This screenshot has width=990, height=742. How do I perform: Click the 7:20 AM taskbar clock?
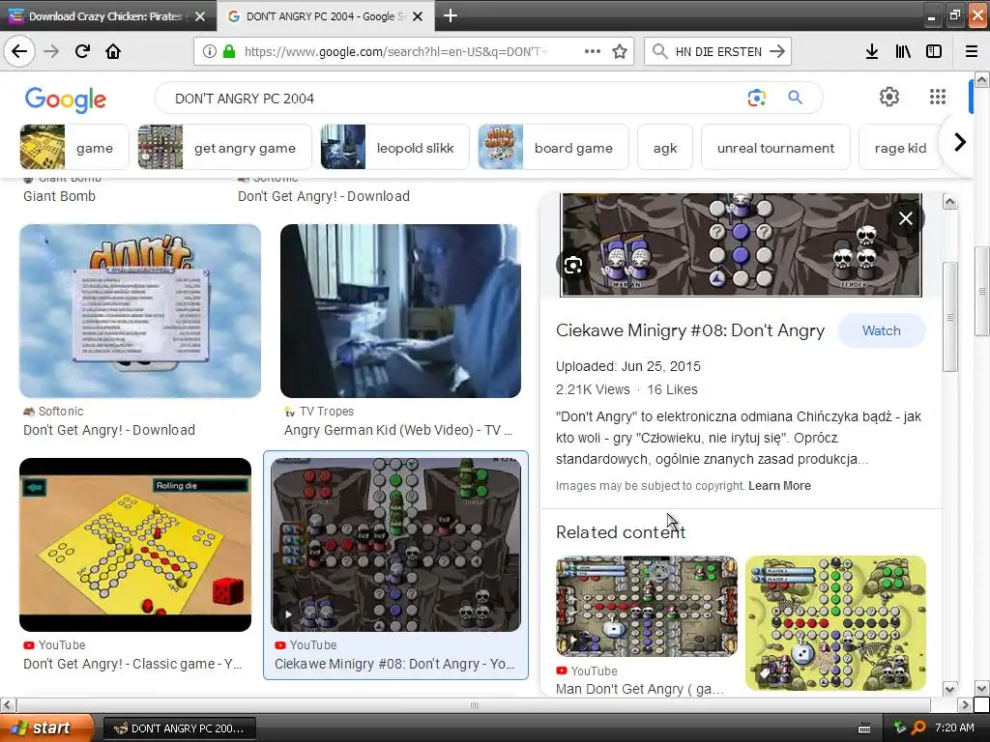coord(954,728)
